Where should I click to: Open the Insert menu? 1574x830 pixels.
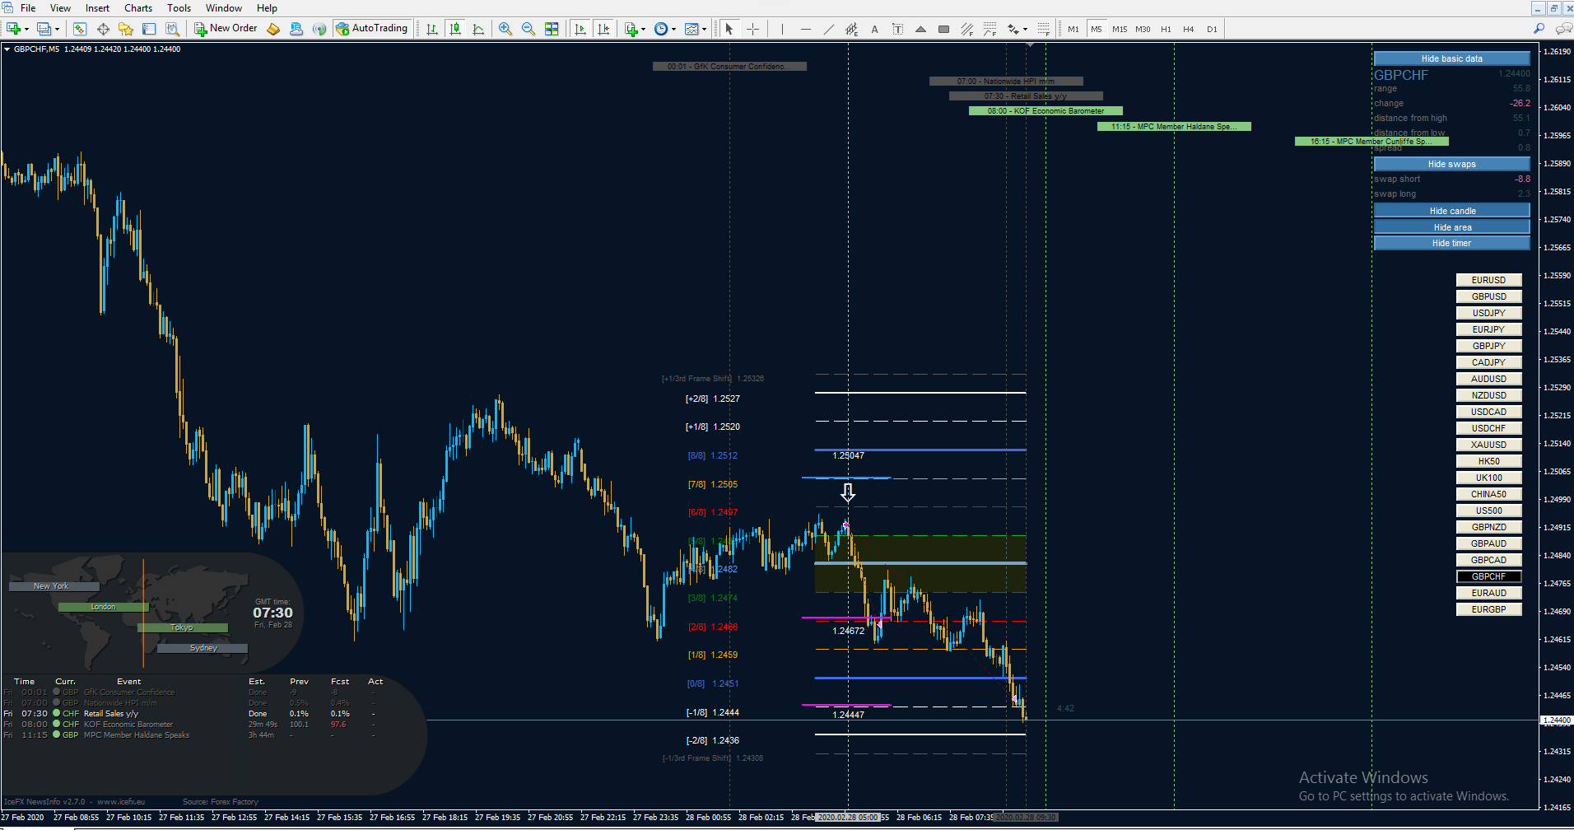click(x=97, y=8)
